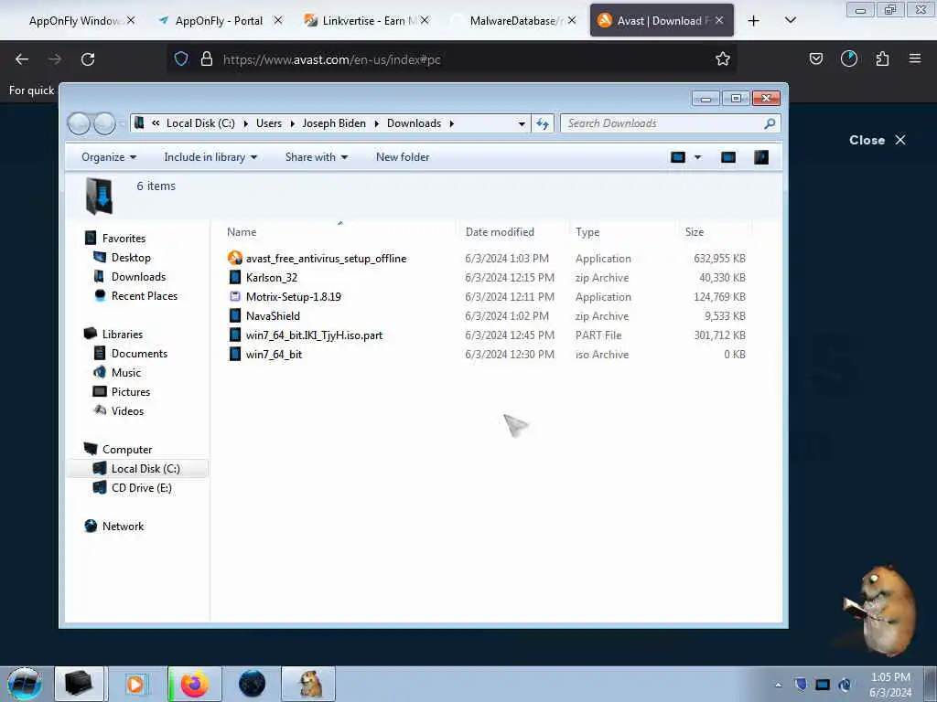Screen dimensions: 937x702
Task: Open view options dropdown arrow
Action: [697, 157]
